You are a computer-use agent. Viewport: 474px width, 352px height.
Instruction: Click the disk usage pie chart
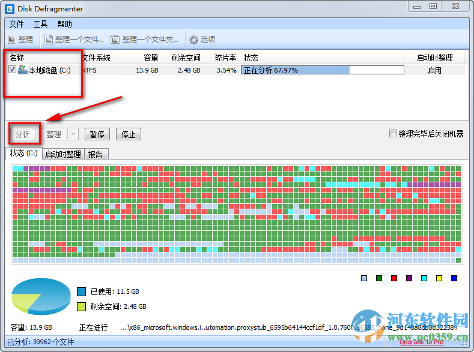[41, 296]
